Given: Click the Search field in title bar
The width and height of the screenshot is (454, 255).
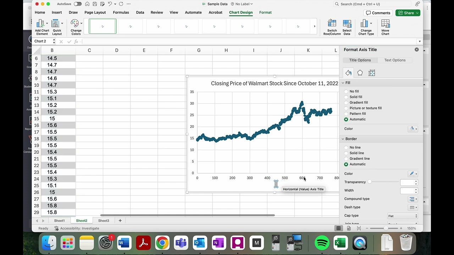Looking at the screenshot, I should (x=372, y=4).
